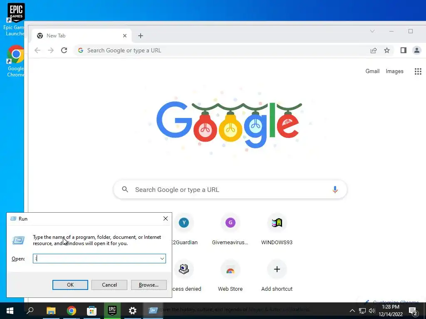Click Chrome icon on the taskbar
This screenshot has width=426, height=319.
(x=72, y=311)
